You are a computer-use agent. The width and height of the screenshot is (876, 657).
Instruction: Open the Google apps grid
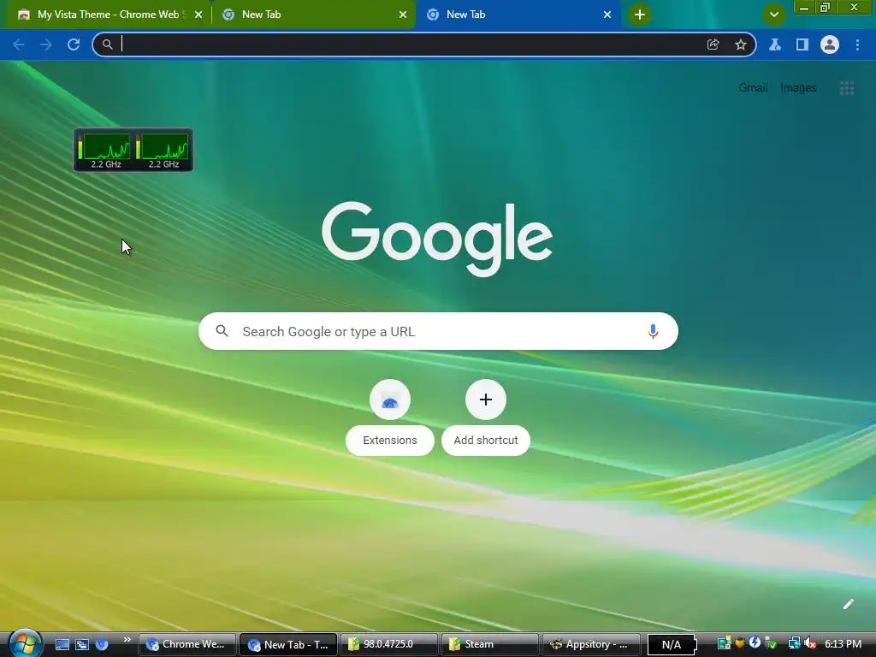point(846,88)
